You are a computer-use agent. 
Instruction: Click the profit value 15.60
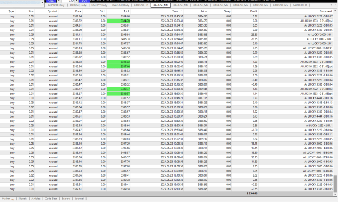[x=254, y=153]
